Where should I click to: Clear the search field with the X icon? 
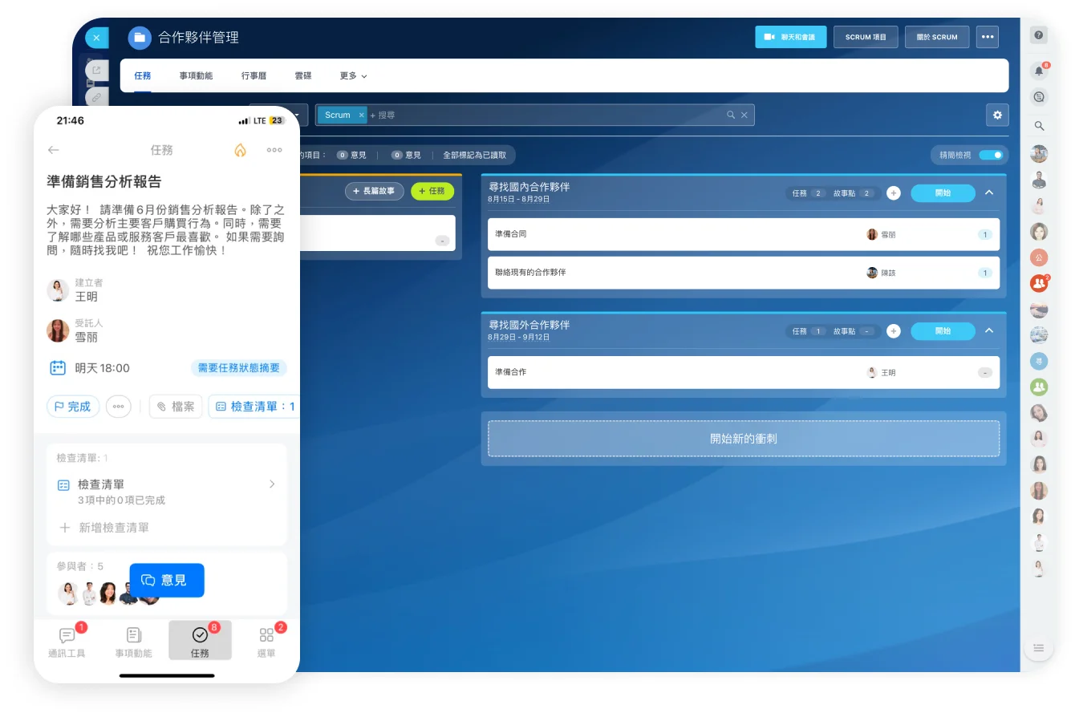tap(744, 115)
